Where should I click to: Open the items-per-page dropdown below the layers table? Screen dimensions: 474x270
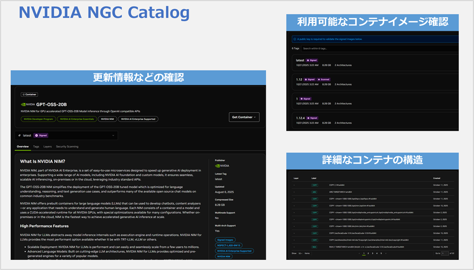(300, 253)
